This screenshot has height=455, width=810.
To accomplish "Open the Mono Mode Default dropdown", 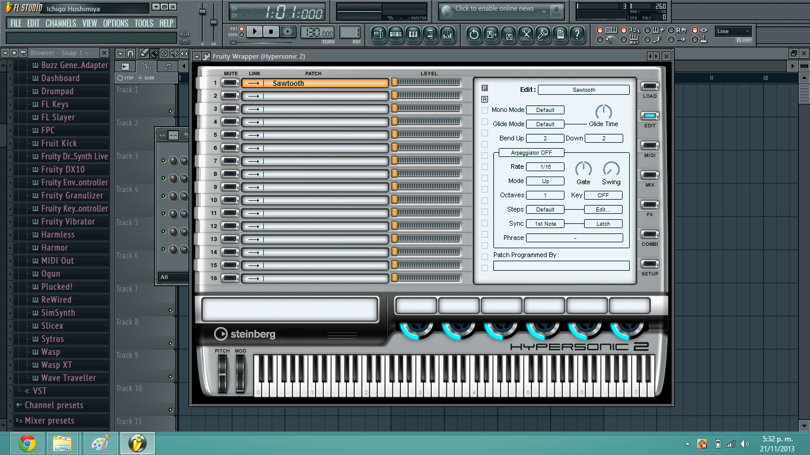I will [544, 110].
